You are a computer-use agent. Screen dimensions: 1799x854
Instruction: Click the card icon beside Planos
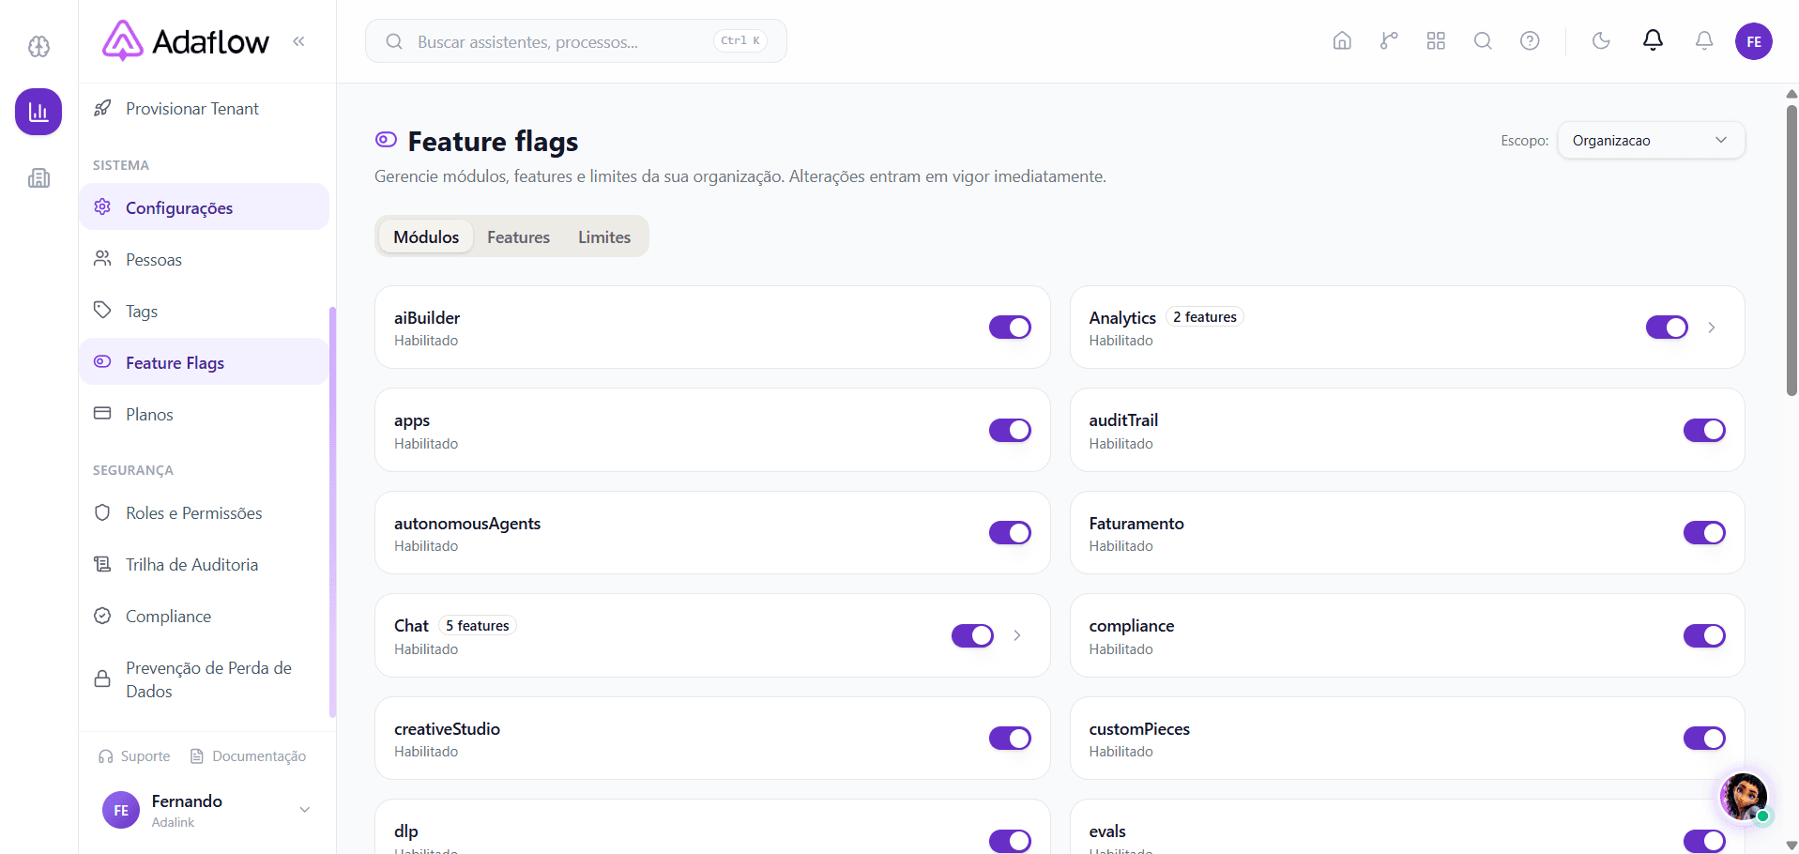(102, 413)
